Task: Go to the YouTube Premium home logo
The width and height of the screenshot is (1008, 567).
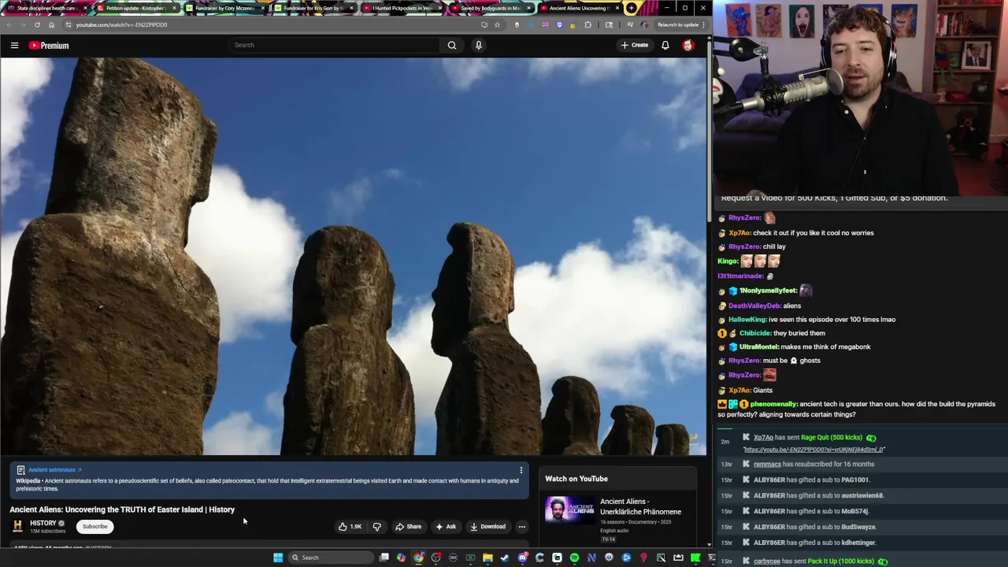Action: point(49,46)
